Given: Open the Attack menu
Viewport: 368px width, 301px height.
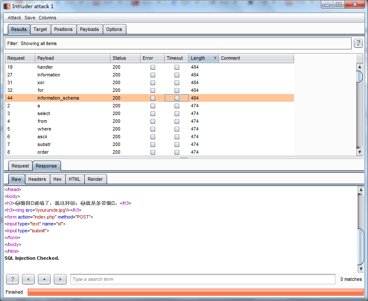Looking at the screenshot, I should (x=14, y=18).
